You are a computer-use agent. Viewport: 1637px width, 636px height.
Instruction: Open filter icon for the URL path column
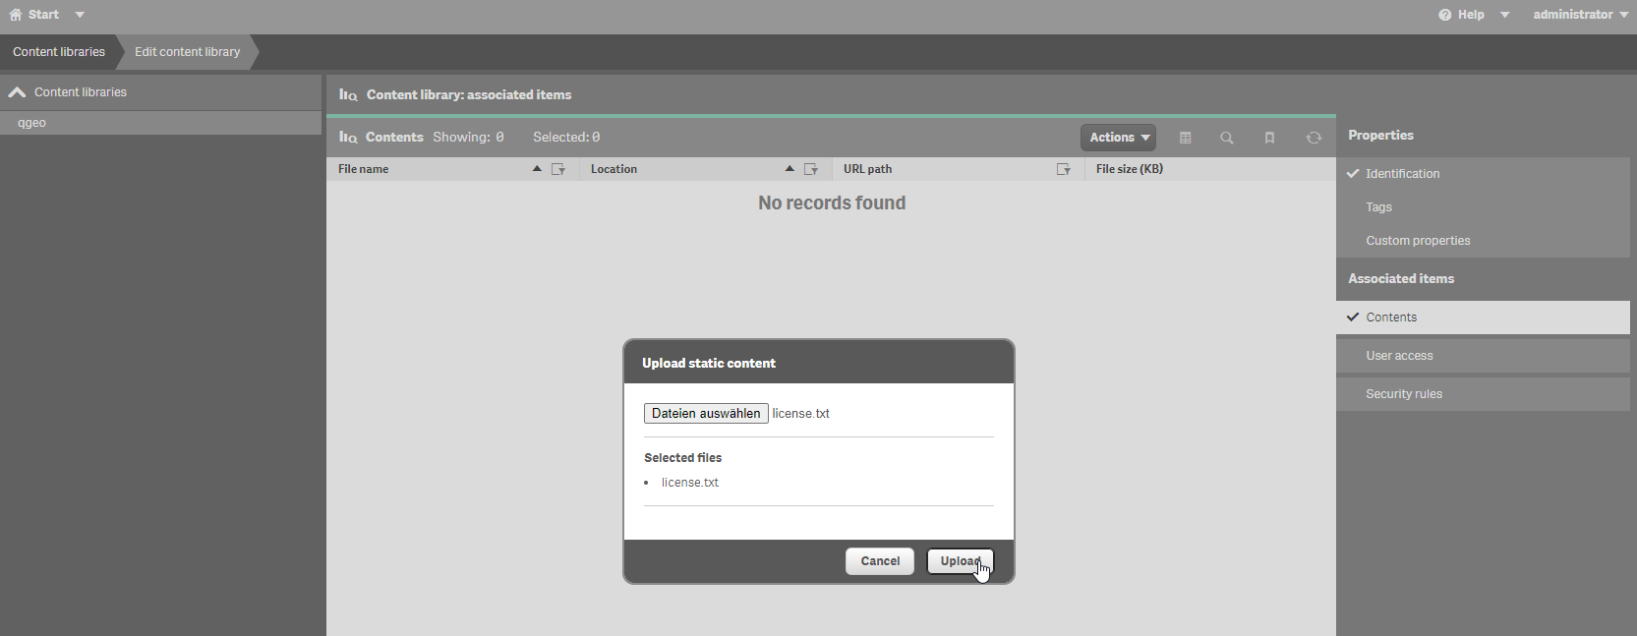pyautogui.click(x=1063, y=169)
